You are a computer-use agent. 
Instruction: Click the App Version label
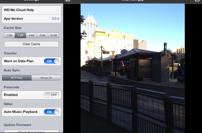pyautogui.click(x=13, y=19)
